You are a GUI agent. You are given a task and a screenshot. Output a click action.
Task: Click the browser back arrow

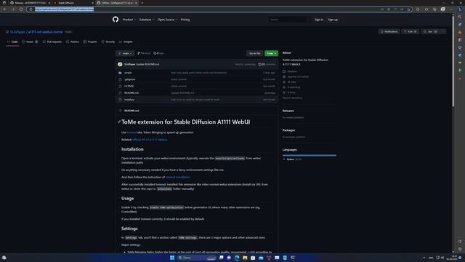point(5,9)
